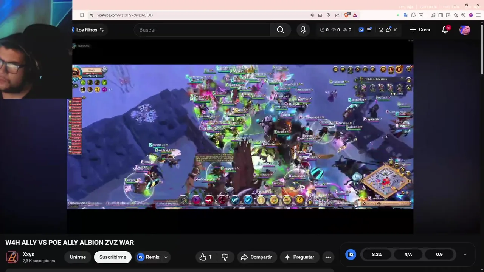Click the Suscribirme button
Viewport: 484px width, 272px height.
tap(113, 257)
